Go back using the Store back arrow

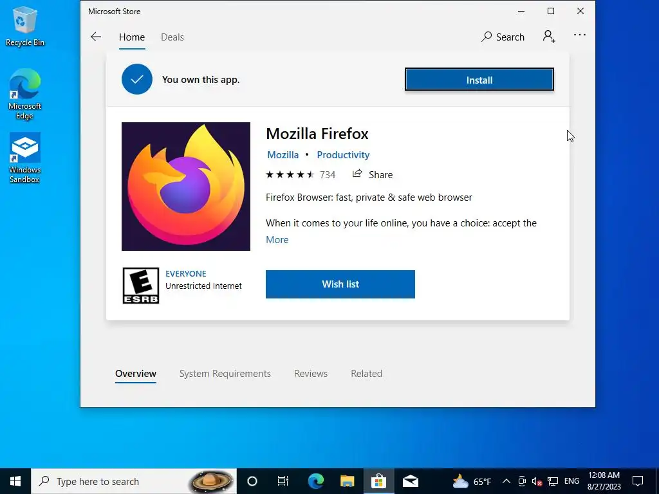pos(96,37)
